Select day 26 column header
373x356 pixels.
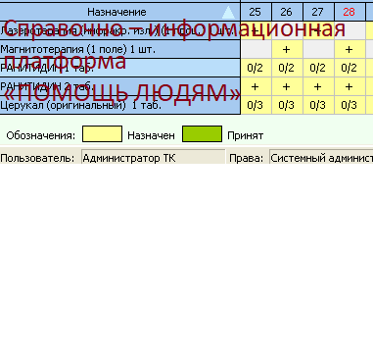(x=286, y=12)
